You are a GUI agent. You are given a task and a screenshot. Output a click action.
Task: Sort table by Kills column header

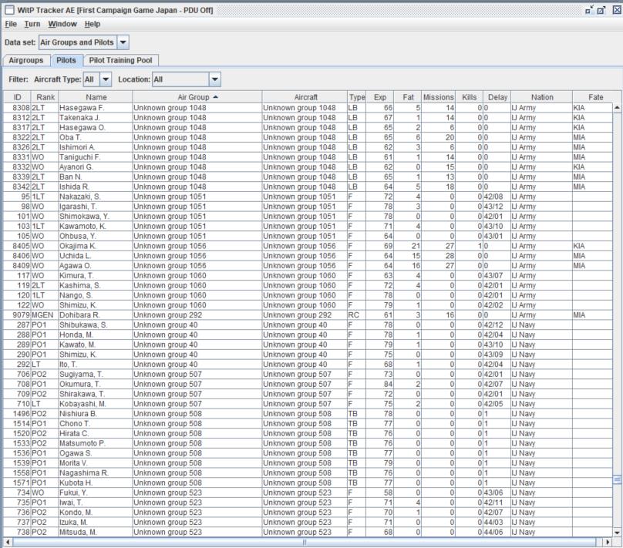(470, 97)
